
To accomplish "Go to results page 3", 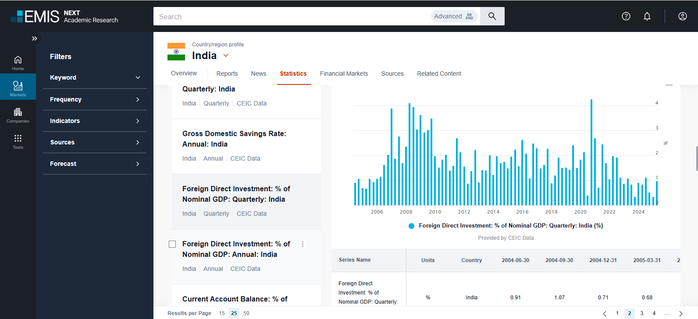I will [x=641, y=313].
